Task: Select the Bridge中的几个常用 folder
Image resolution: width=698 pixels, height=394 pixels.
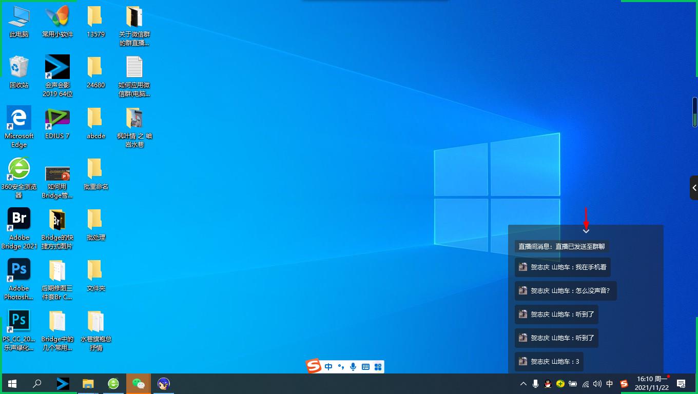Action: (x=57, y=330)
